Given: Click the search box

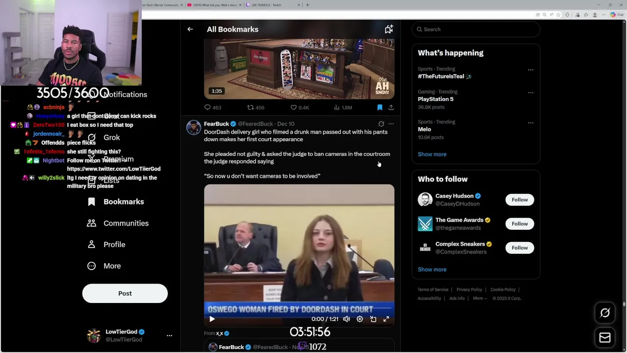Looking at the screenshot, I should (476, 29).
